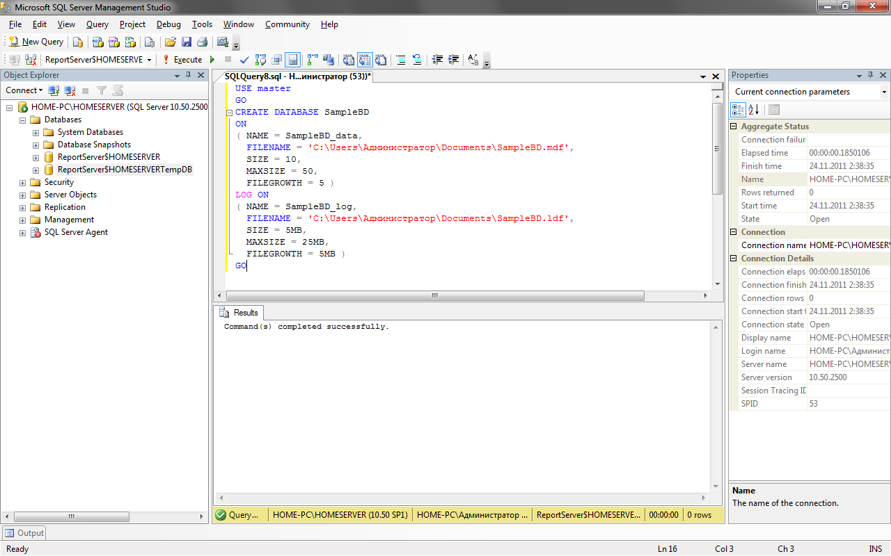This screenshot has height=556, width=891.
Task: Toggle the IntelliSense Enabled button
Action: pyautogui.click(x=293, y=60)
